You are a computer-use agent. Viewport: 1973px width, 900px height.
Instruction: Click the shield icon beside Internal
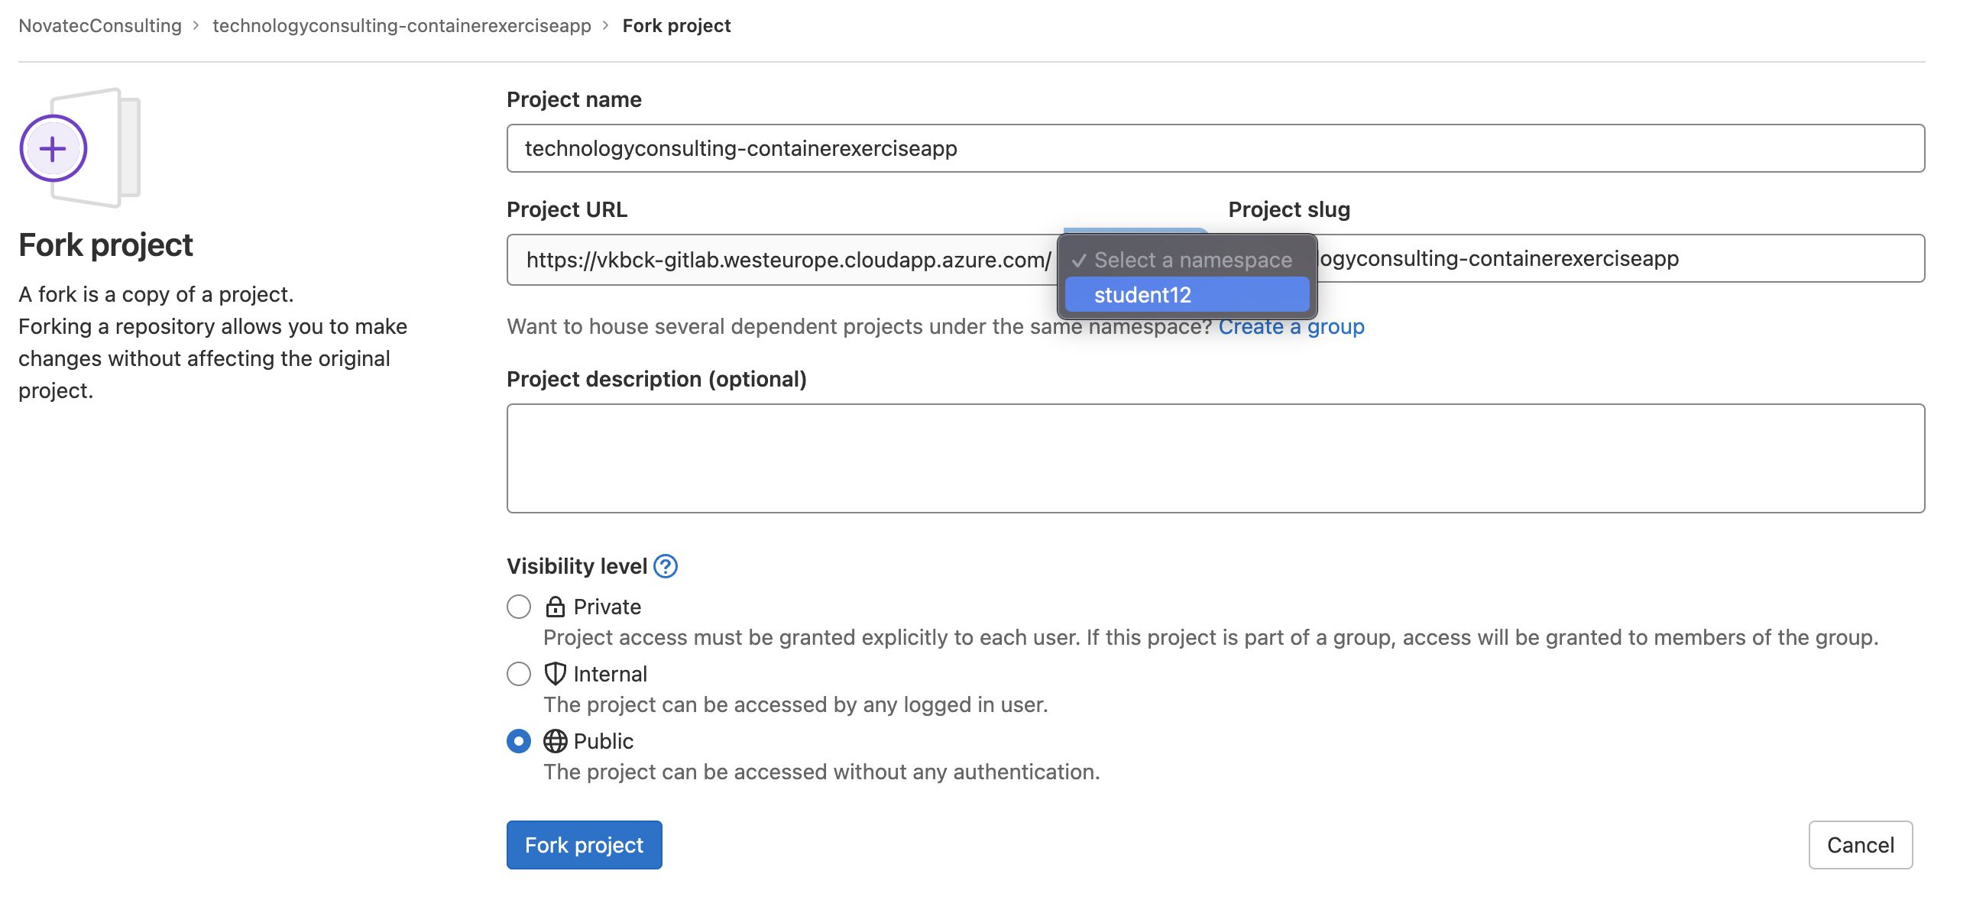click(555, 674)
